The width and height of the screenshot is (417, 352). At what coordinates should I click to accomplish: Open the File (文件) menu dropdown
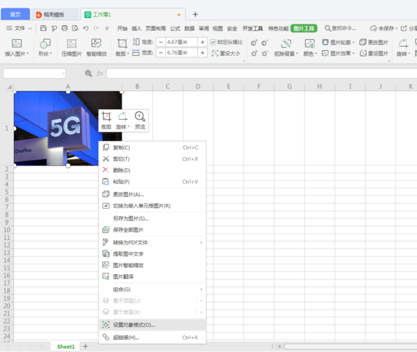[x=19, y=28]
